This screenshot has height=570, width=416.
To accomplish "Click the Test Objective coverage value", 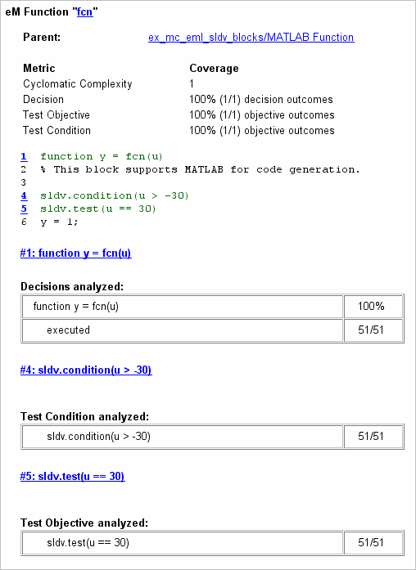I will click(262, 115).
